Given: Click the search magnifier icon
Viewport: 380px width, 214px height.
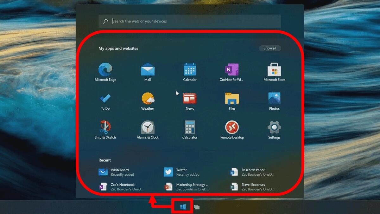Looking at the screenshot, I should pyautogui.click(x=105, y=21).
